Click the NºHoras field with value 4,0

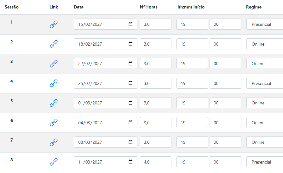156,162
